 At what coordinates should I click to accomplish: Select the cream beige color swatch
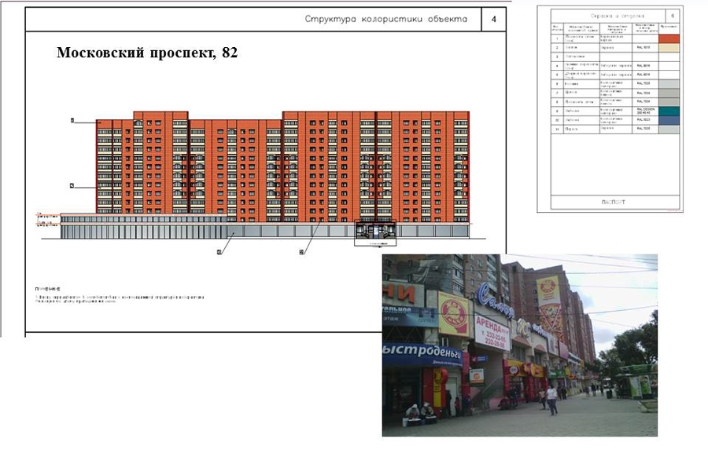point(669,48)
